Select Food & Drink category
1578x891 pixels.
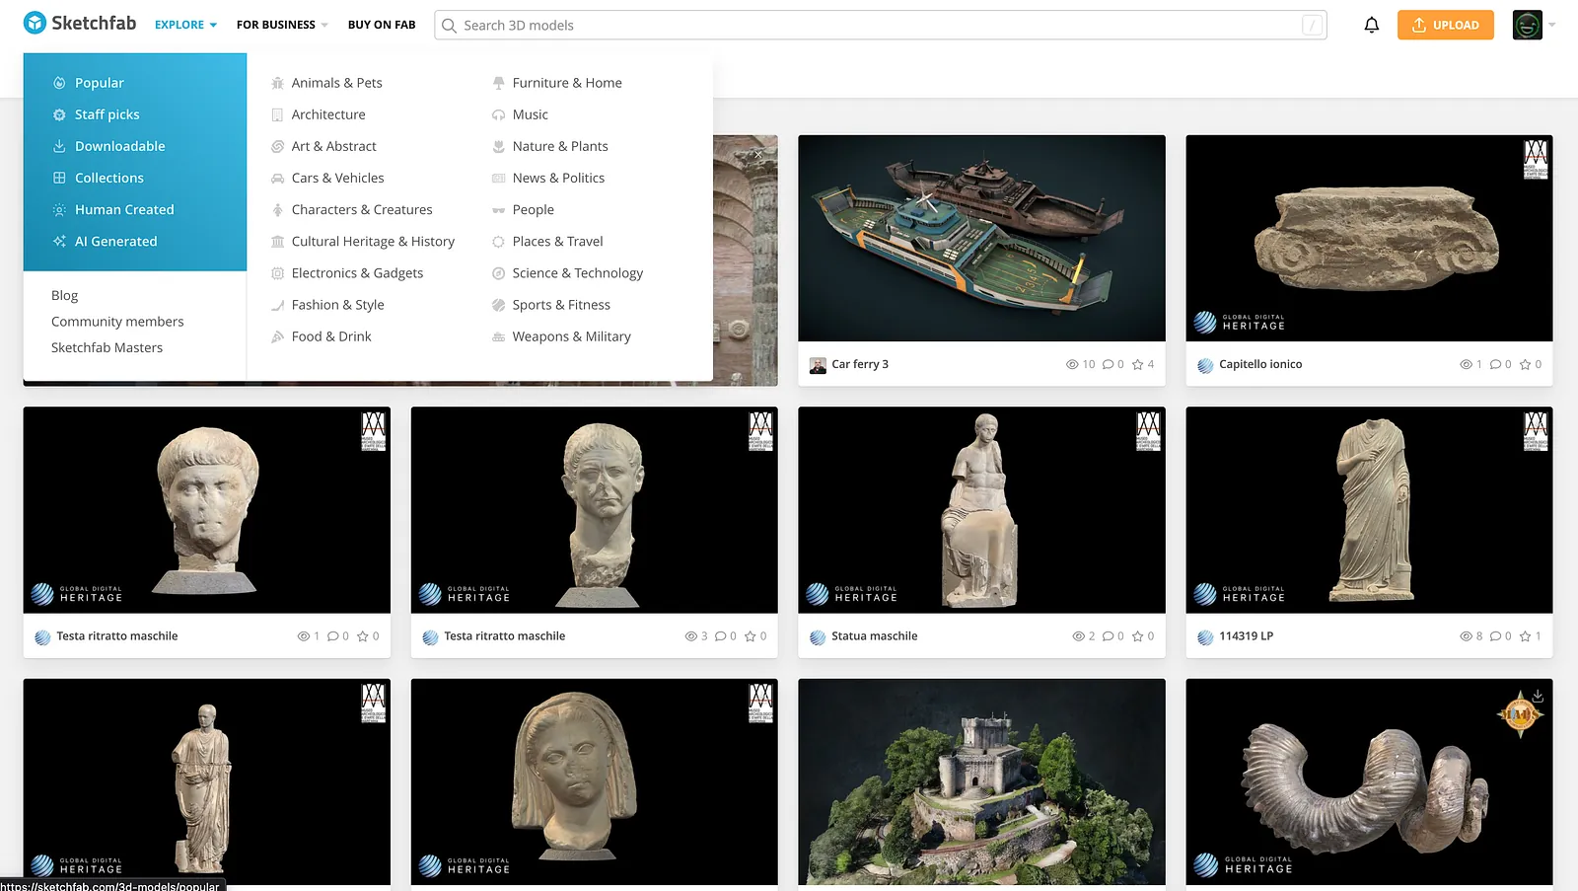click(331, 336)
